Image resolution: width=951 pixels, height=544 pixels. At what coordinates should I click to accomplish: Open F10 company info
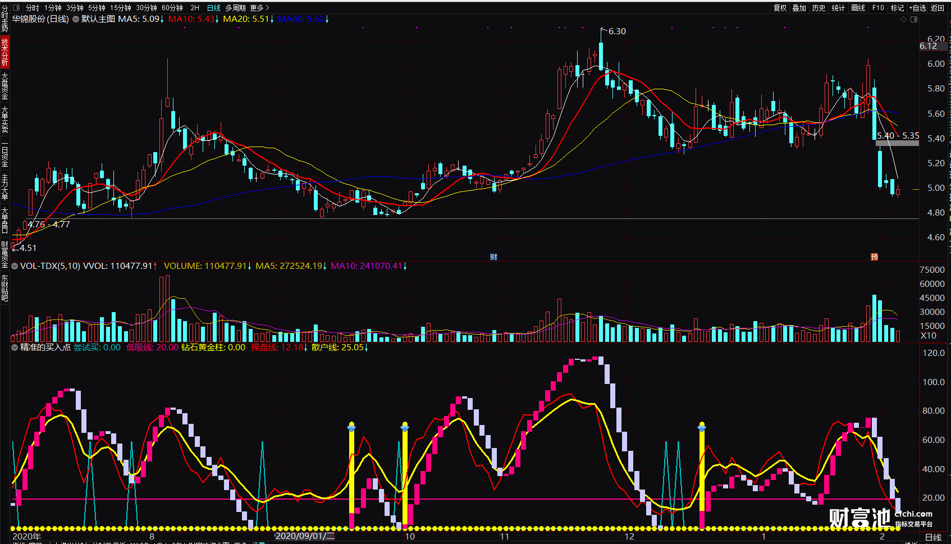point(878,8)
